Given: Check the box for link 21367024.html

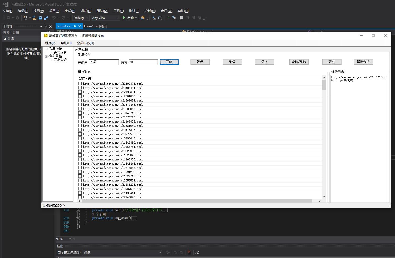Looking at the screenshot, I should tap(80, 100).
